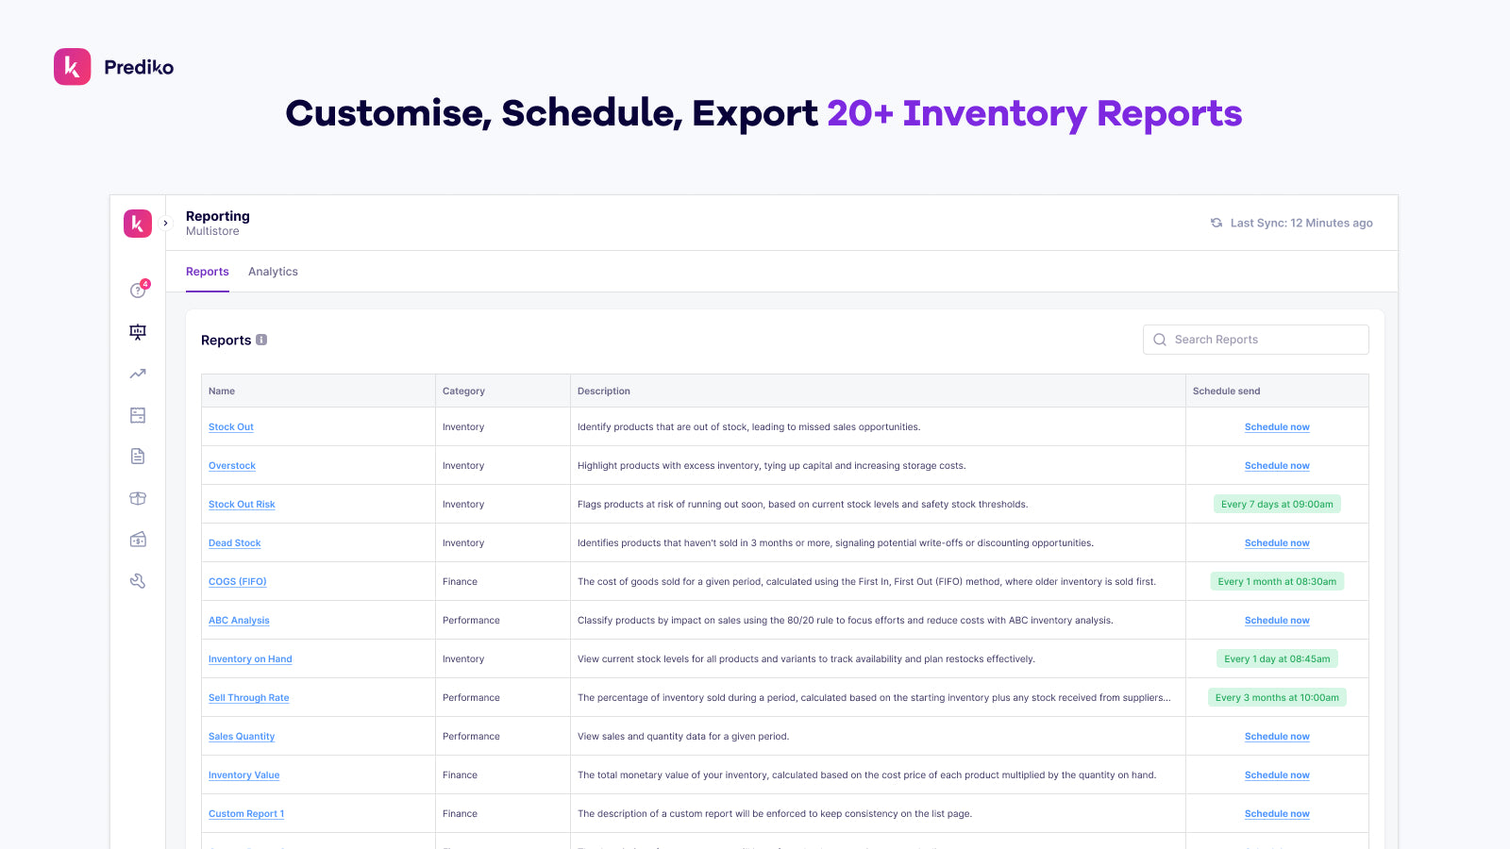1510x849 pixels.
Task: Switch to the Analytics tab
Action: (273, 272)
